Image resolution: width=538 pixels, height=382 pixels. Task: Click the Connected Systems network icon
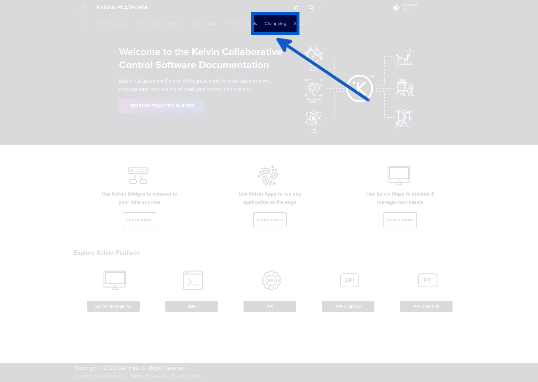click(x=314, y=56)
